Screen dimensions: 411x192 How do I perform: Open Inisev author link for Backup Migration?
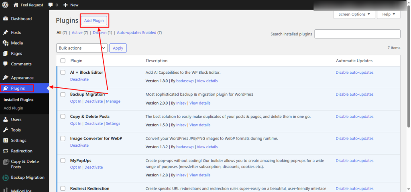coord(181,103)
